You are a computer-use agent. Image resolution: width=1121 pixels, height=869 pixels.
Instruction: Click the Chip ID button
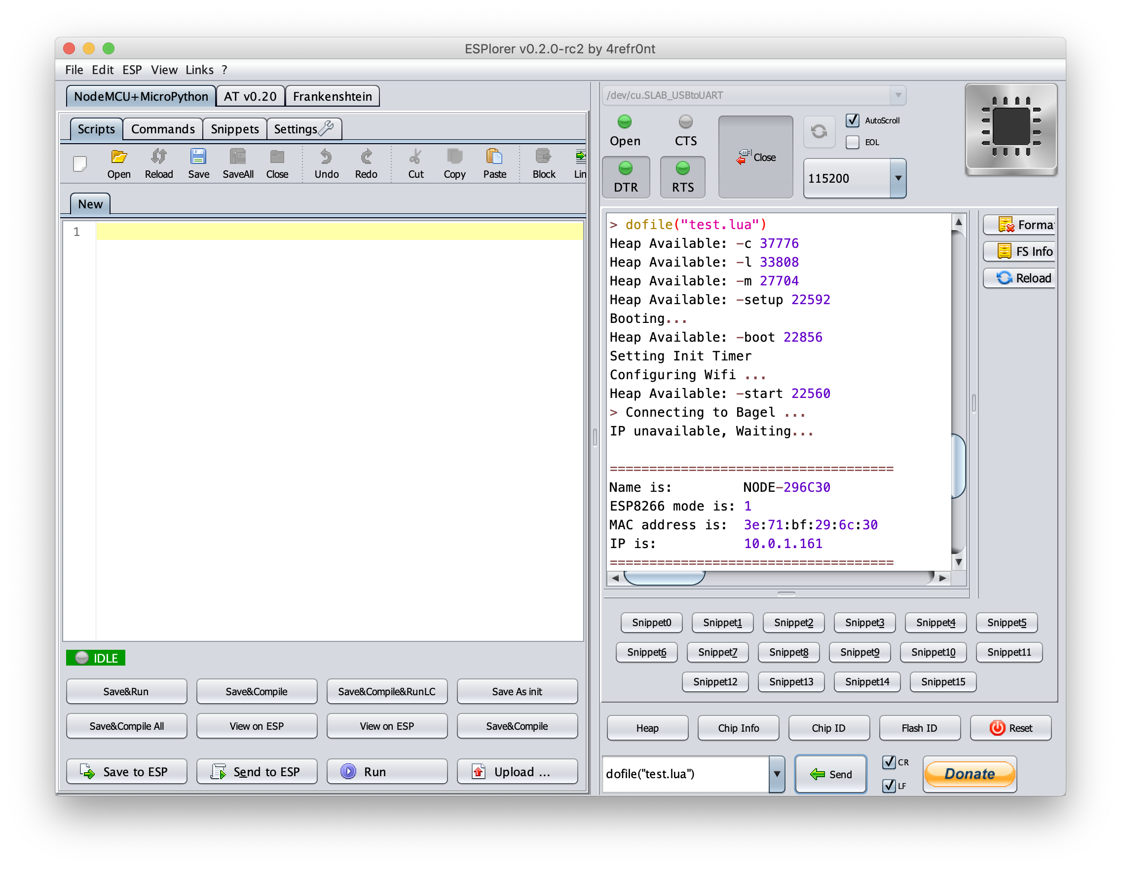point(829,728)
